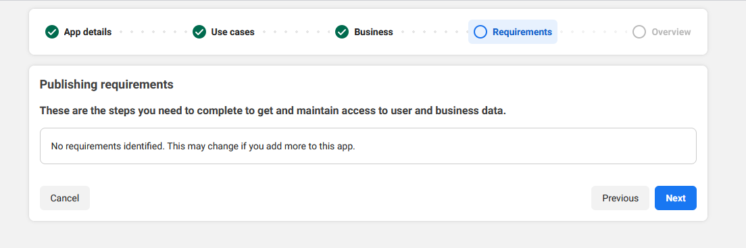This screenshot has height=248, width=746.
Task: Go to the Business step
Action: [374, 32]
